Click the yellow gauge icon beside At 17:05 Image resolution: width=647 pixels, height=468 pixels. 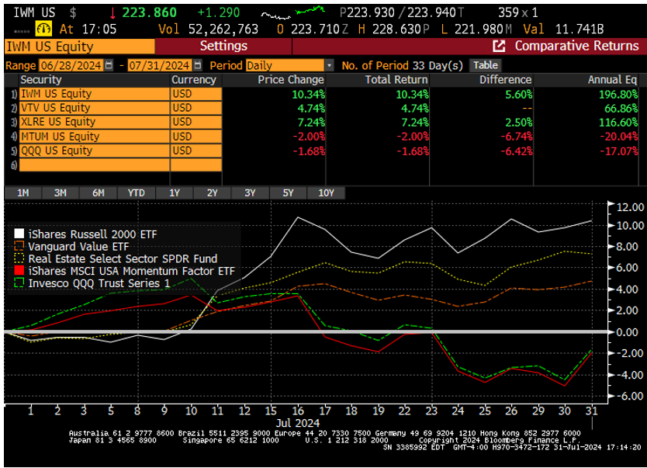(x=43, y=29)
